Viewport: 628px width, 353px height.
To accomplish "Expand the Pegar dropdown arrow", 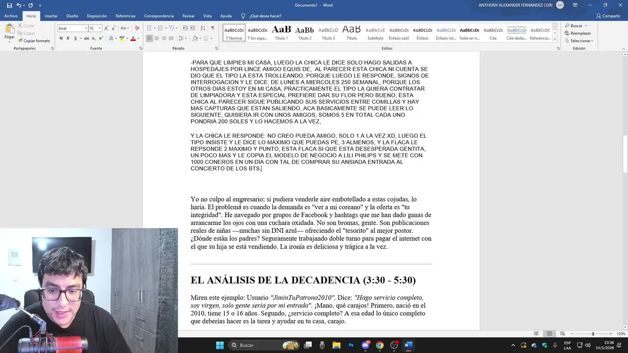I will 9,41.
